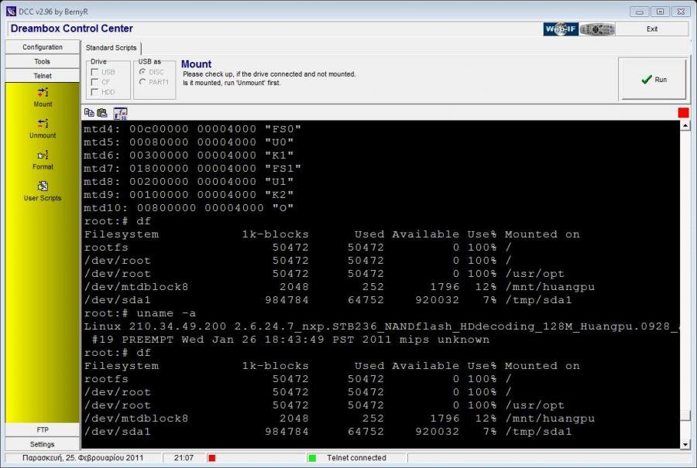697x468 pixels.
Task: Click the Exit button
Action: click(652, 29)
